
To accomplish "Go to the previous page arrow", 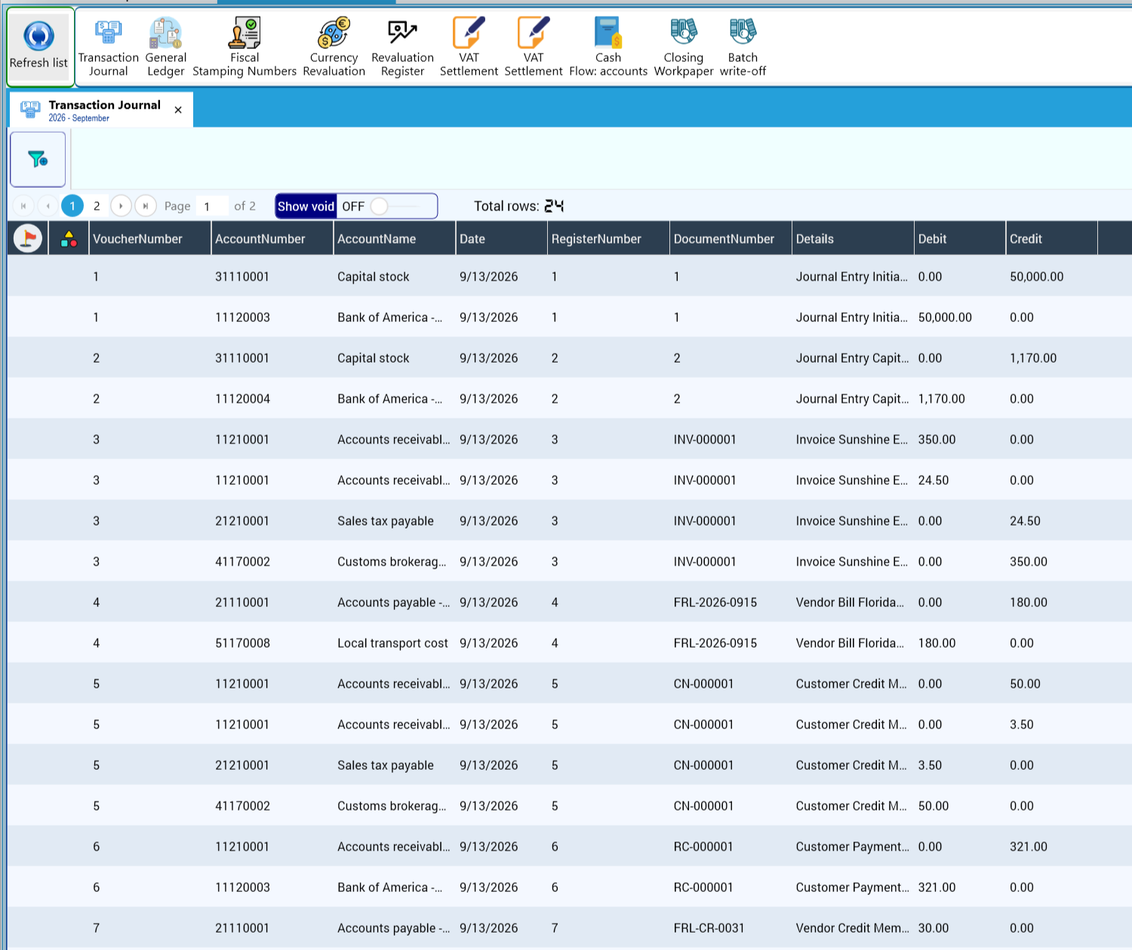I will point(48,206).
